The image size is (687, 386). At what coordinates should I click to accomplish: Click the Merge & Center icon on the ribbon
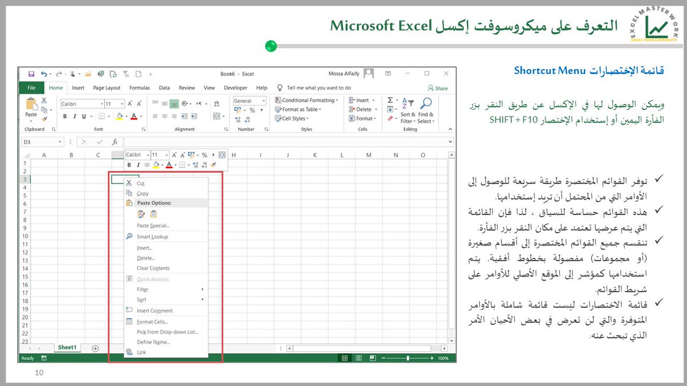[216, 116]
